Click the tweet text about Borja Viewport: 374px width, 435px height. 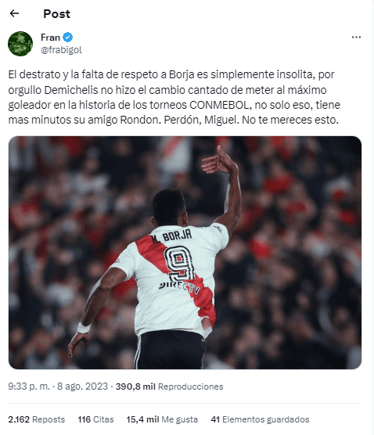click(x=174, y=97)
